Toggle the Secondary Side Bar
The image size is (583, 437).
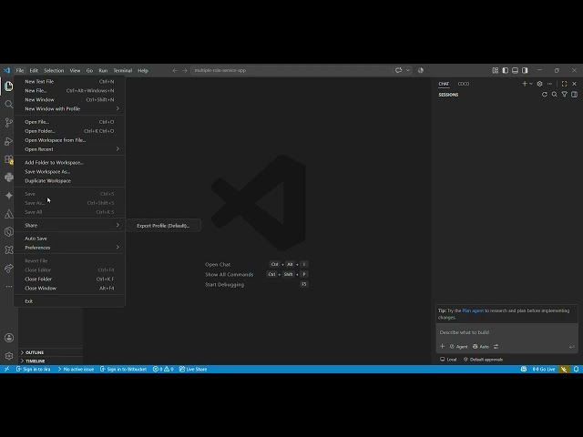point(525,70)
